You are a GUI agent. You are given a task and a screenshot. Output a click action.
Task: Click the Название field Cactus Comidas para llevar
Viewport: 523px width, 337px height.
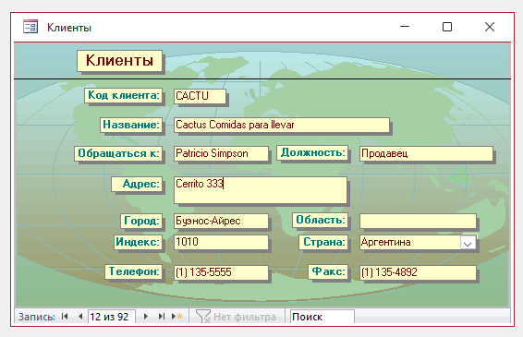[282, 125]
